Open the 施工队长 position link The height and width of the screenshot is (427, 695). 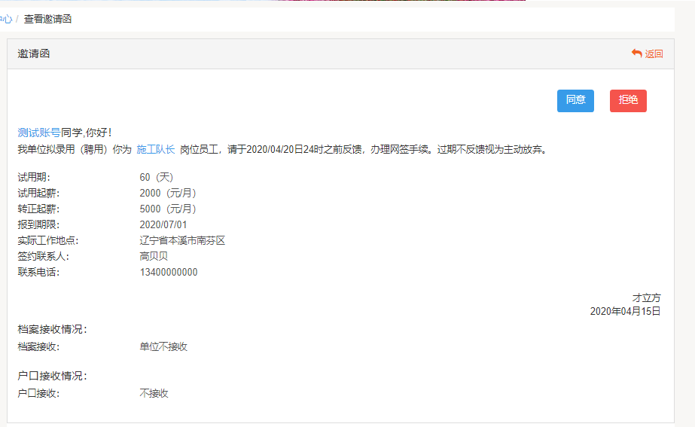[x=156, y=149]
